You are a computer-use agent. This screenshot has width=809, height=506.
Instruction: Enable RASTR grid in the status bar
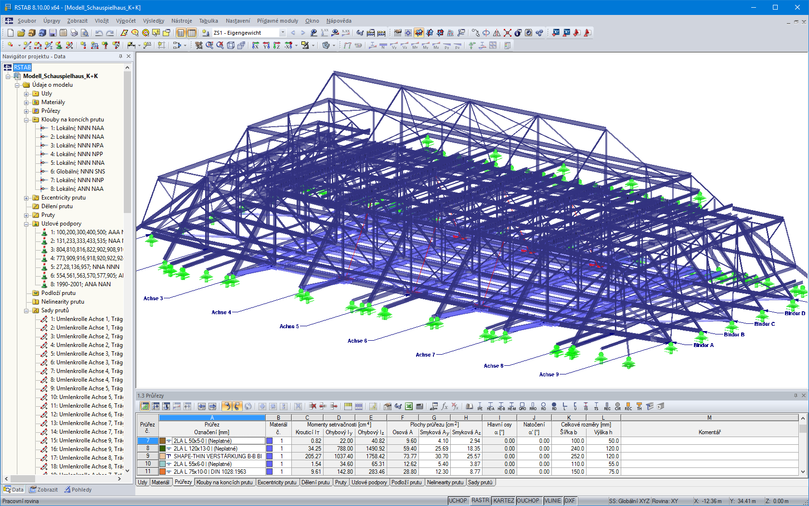(x=480, y=500)
